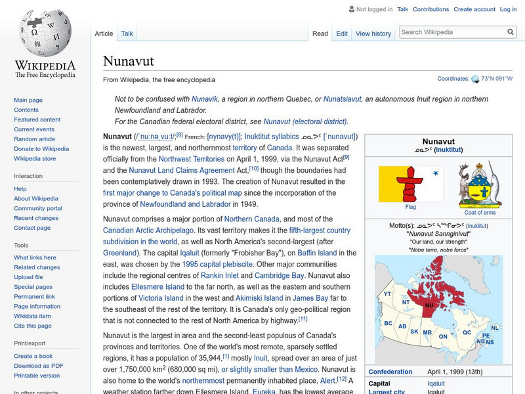The image size is (525, 394).
Task: Open the View history tab
Action: pos(373,33)
